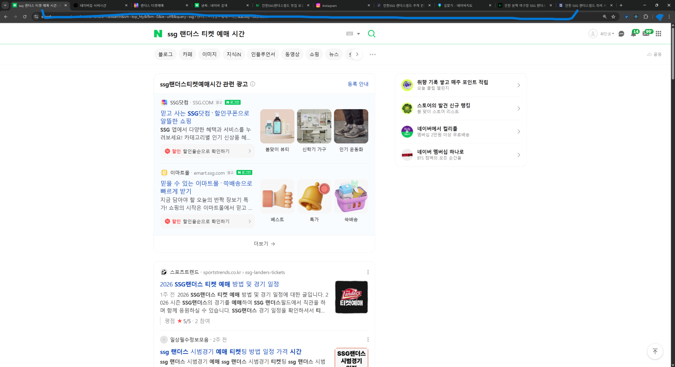Open the 특가 bell thumbnail
This screenshot has height=367, width=675.
click(314, 197)
